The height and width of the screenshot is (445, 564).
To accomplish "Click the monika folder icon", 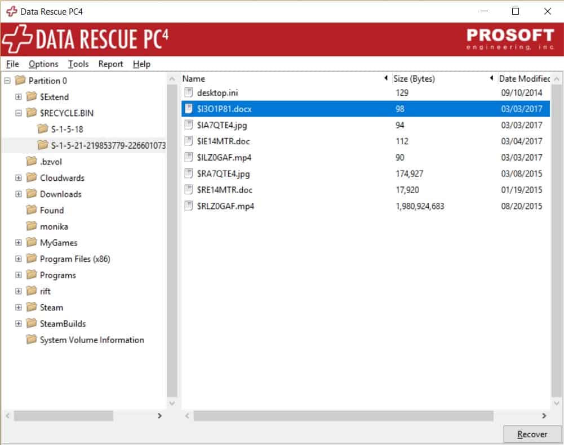I will coord(32,226).
